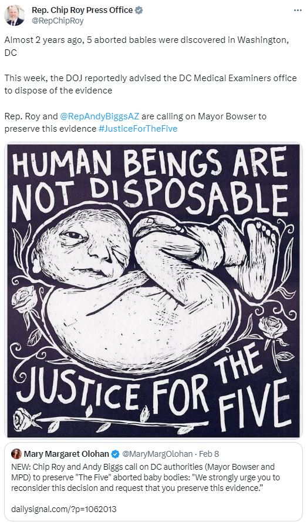Viewport: 307px width, 525px height.
Task: Open the @RepAndyBiggsAZ mention link
Action: [99, 116]
